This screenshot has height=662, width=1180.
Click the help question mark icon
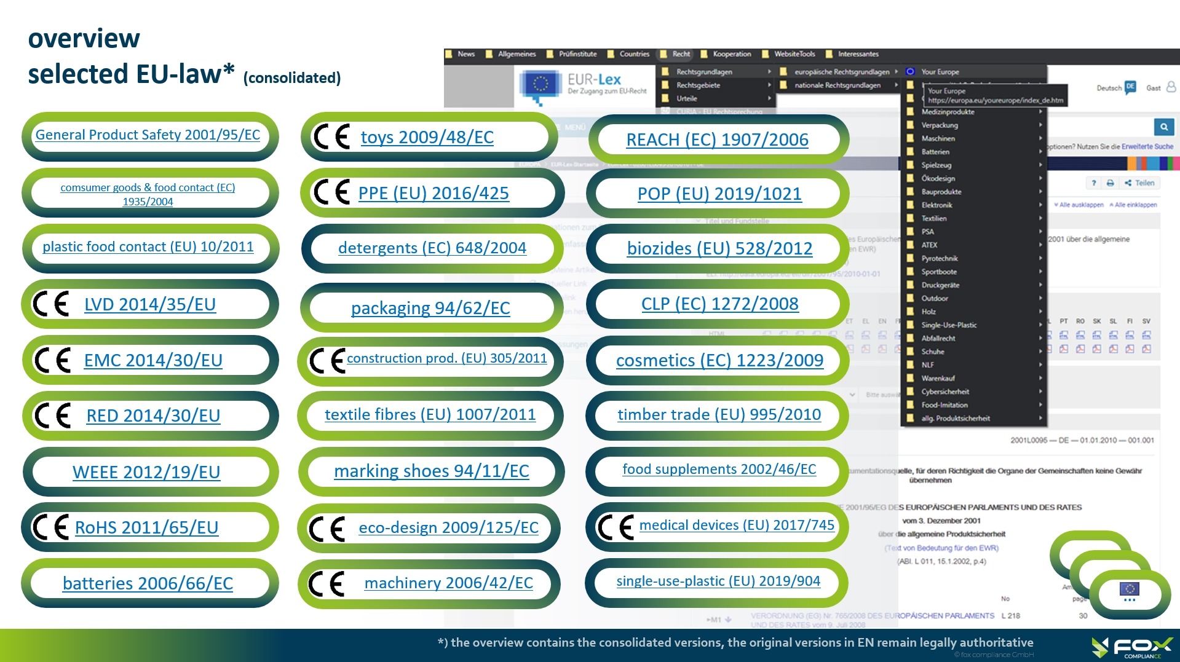(1093, 183)
